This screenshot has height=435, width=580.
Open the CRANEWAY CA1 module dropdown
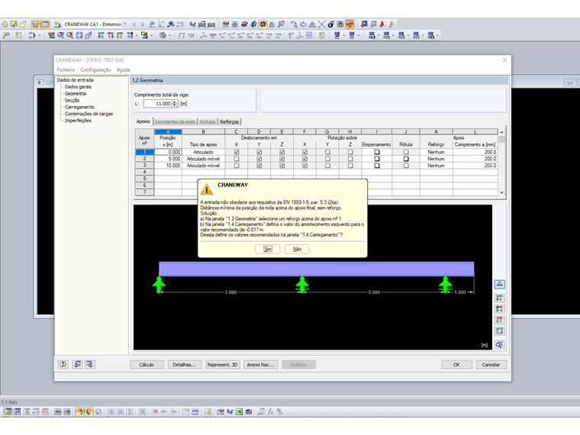pyautogui.click(x=125, y=24)
